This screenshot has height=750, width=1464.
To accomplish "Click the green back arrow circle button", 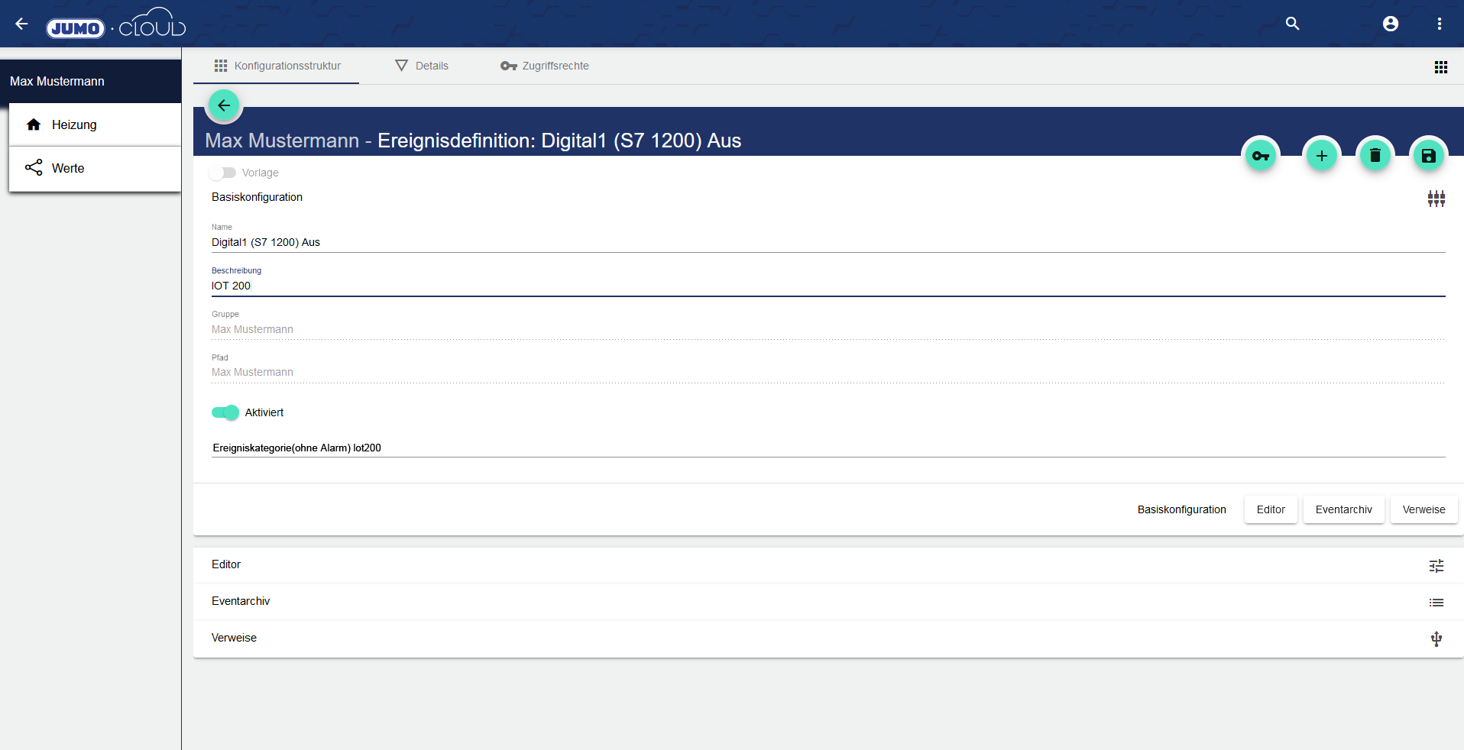I will [224, 105].
